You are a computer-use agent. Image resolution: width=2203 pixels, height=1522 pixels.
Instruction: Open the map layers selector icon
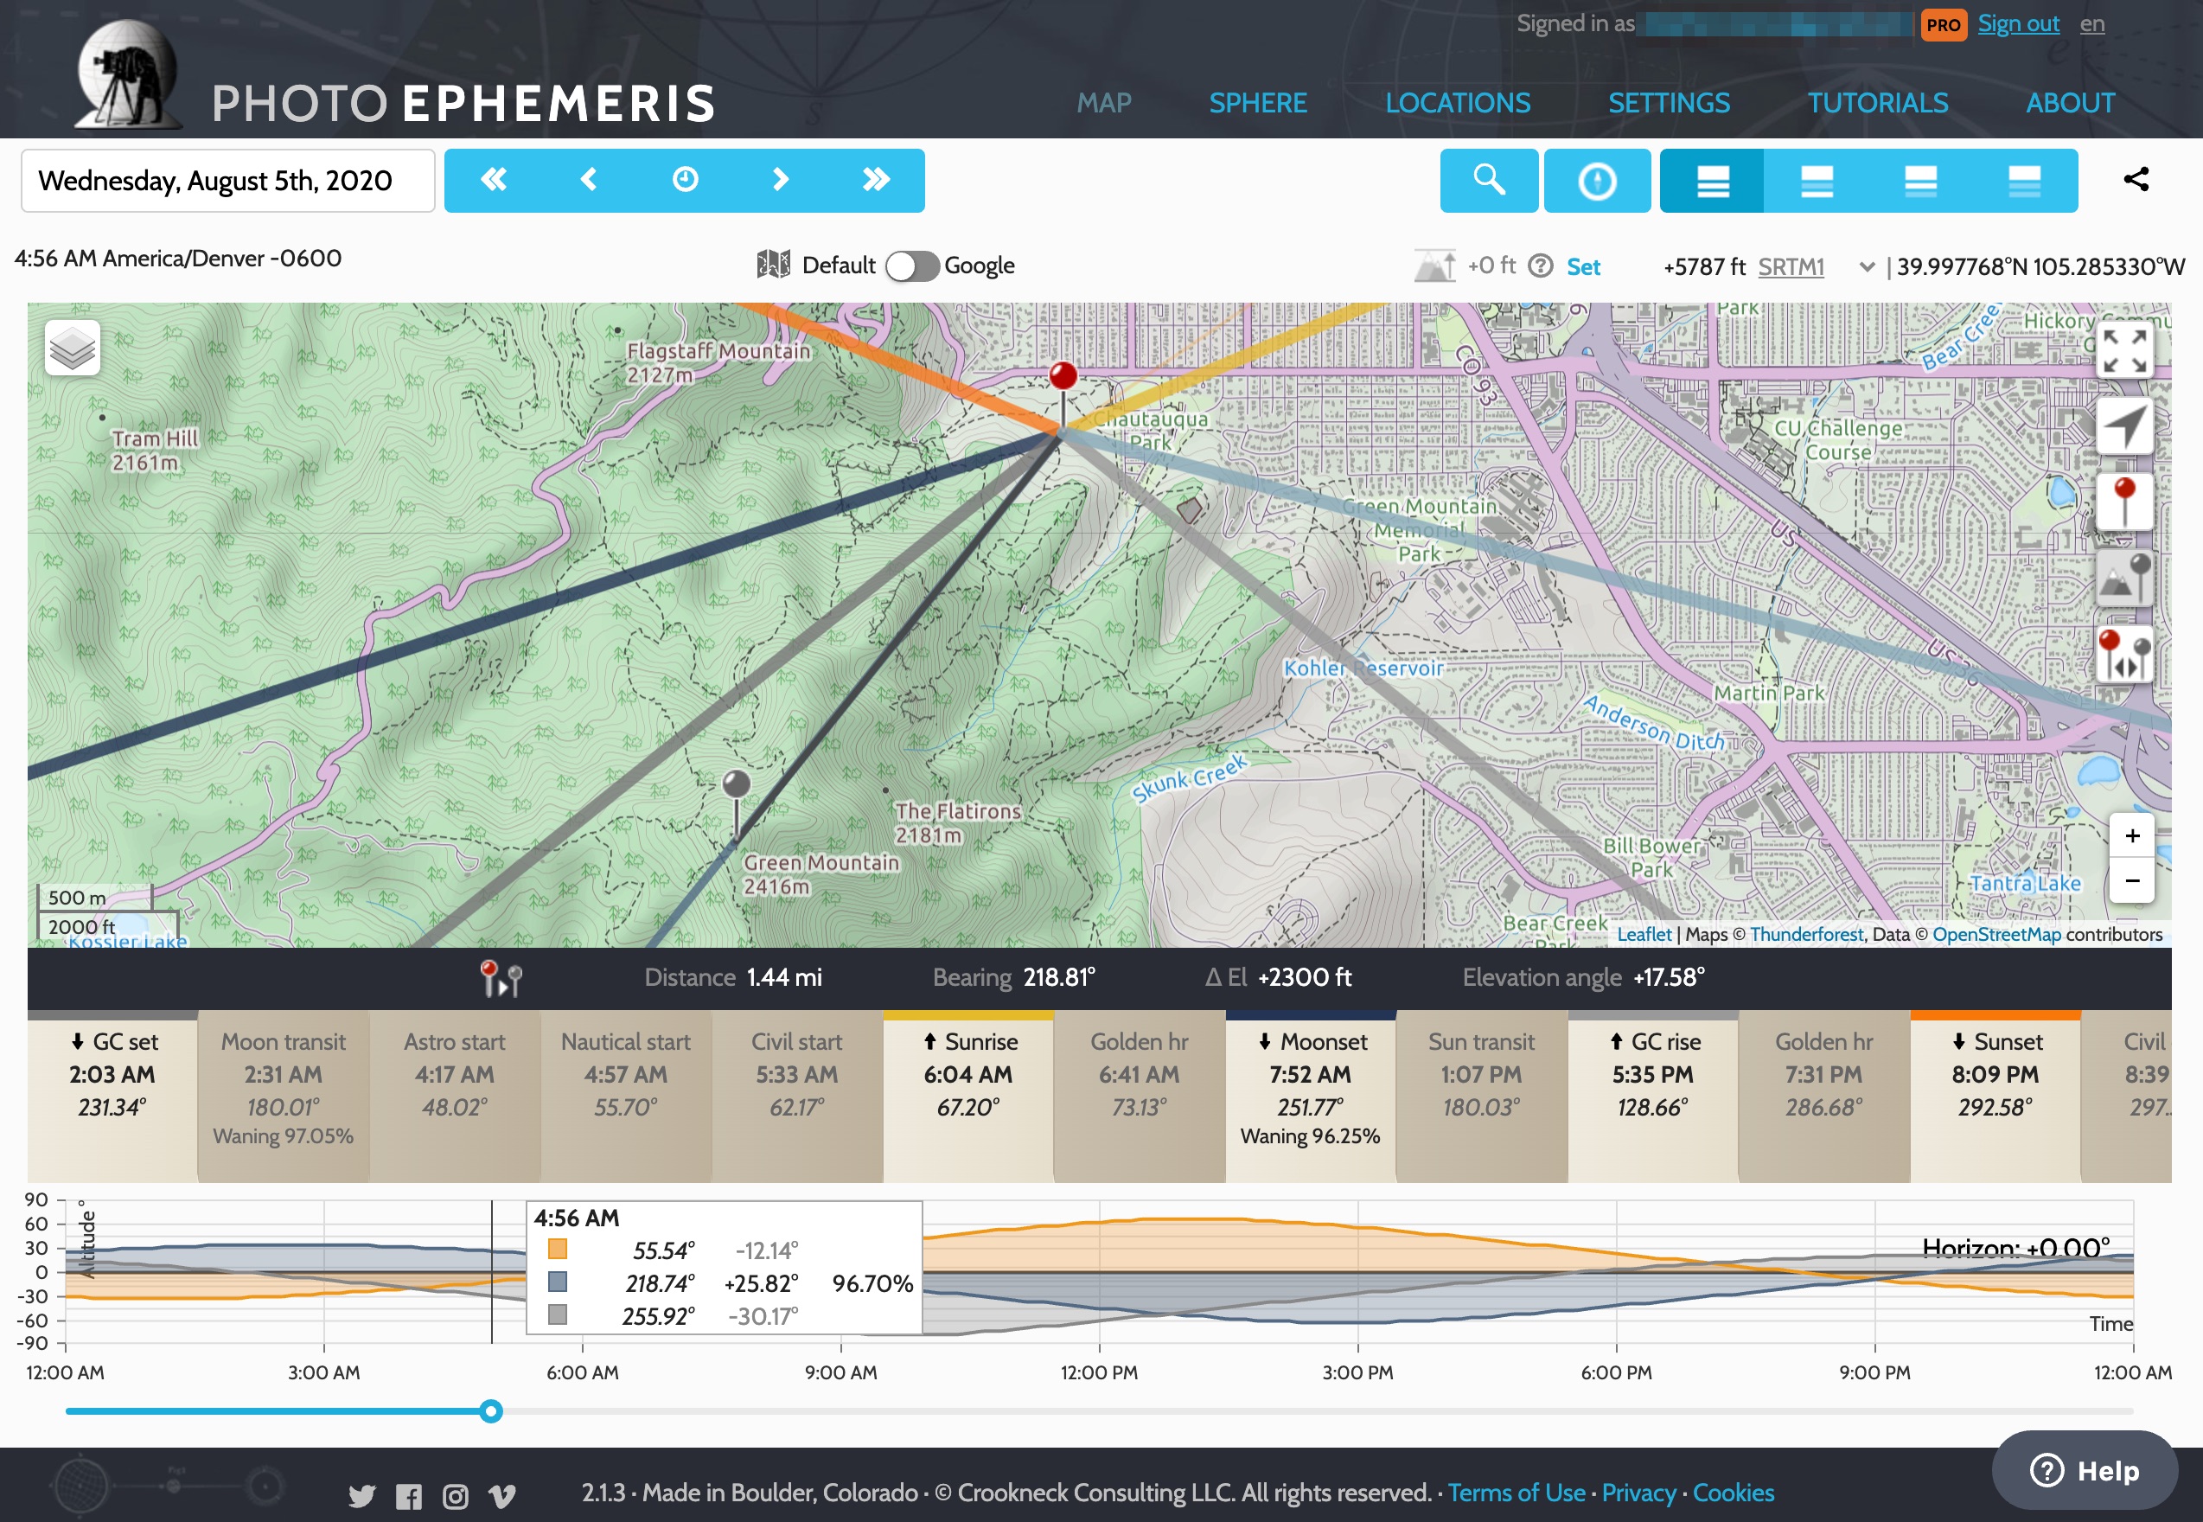tap(73, 347)
